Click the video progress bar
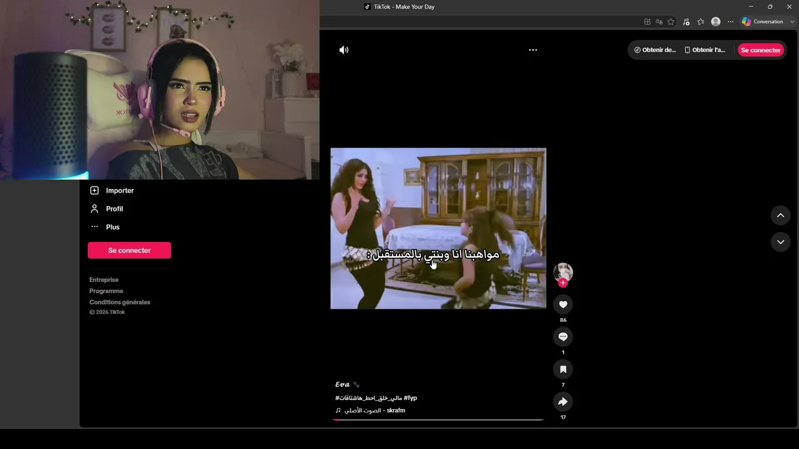Screen dimensions: 799x449 coord(438,420)
